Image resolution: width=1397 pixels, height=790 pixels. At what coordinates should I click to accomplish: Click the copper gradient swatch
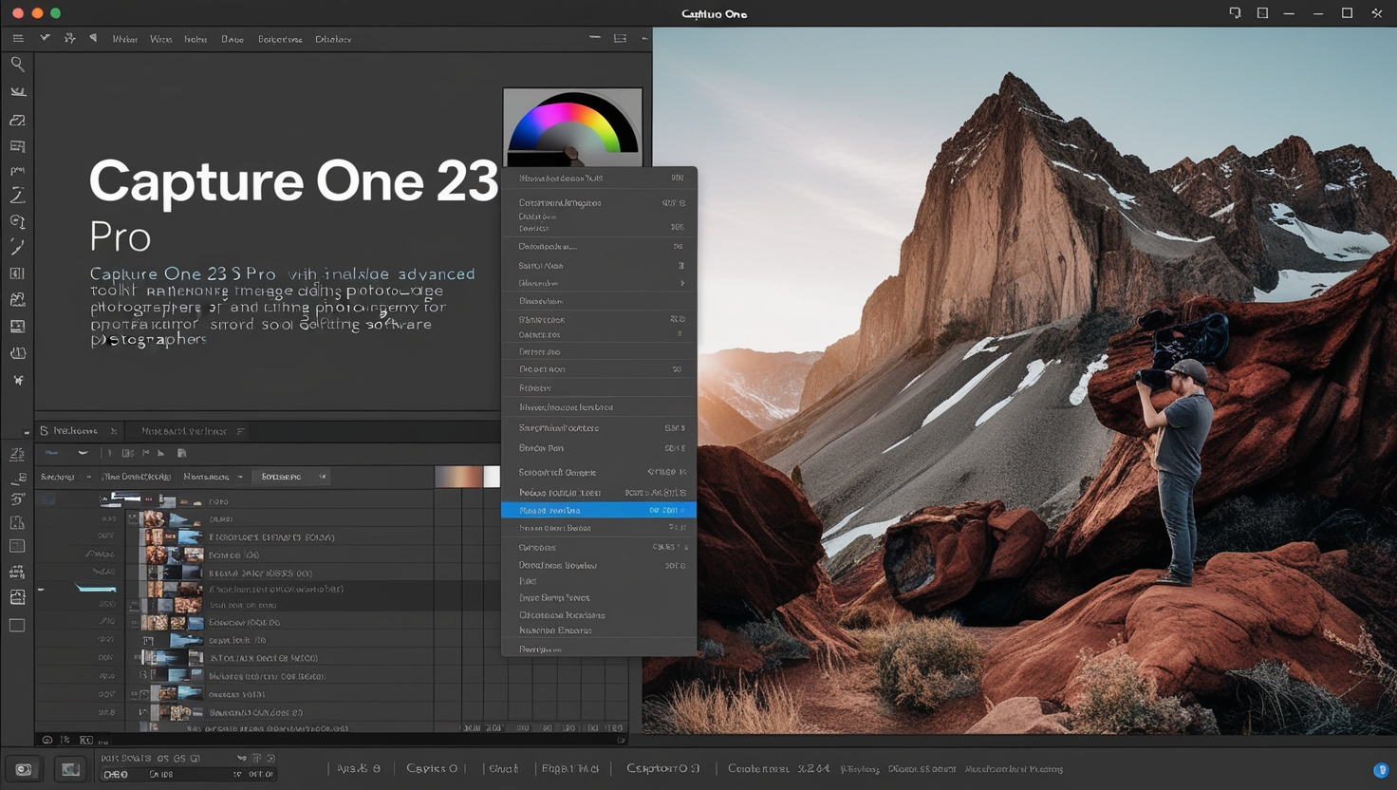[459, 477]
